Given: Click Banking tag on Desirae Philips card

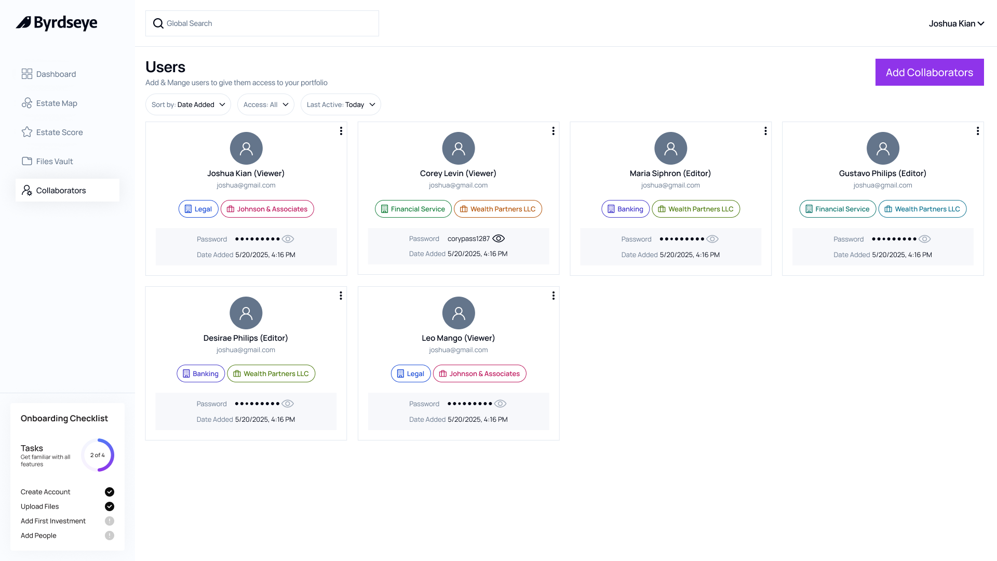Looking at the screenshot, I should pyautogui.click(x=201, y=373).
